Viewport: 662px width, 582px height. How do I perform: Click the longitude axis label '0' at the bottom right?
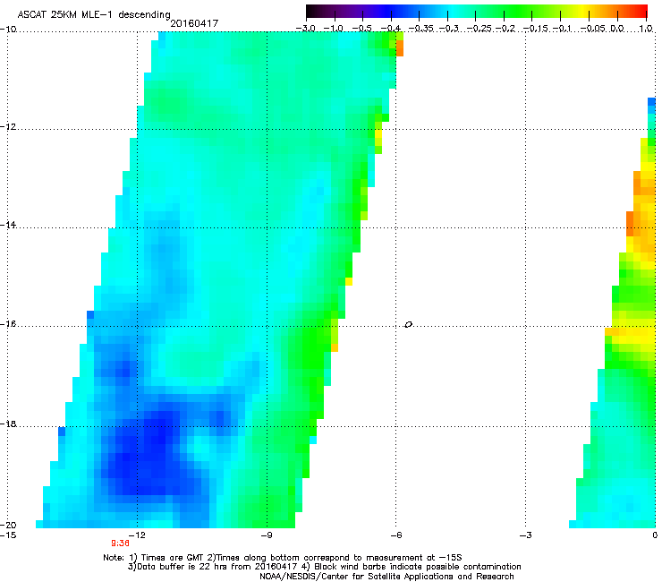(x=655, y=535)
